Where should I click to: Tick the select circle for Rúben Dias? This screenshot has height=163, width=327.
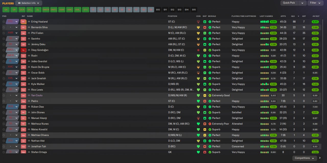4,107
